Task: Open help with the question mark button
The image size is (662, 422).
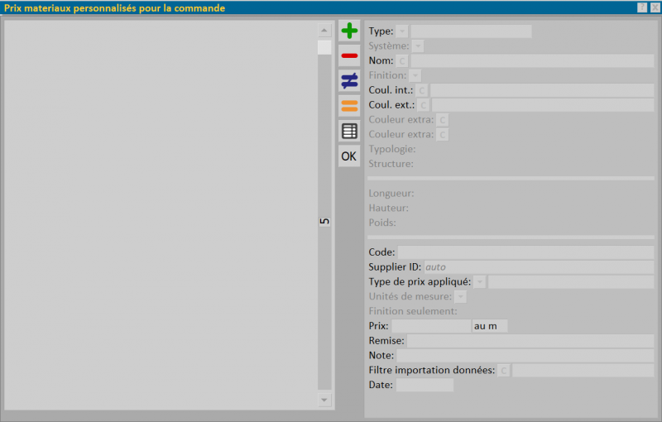Action: [x=642, y=7]
